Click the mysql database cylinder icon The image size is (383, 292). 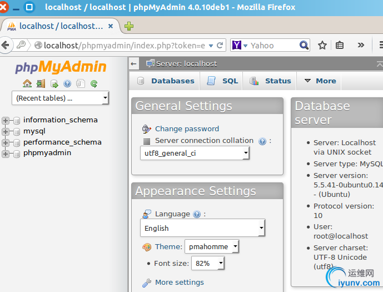click(x=17, y=132)
